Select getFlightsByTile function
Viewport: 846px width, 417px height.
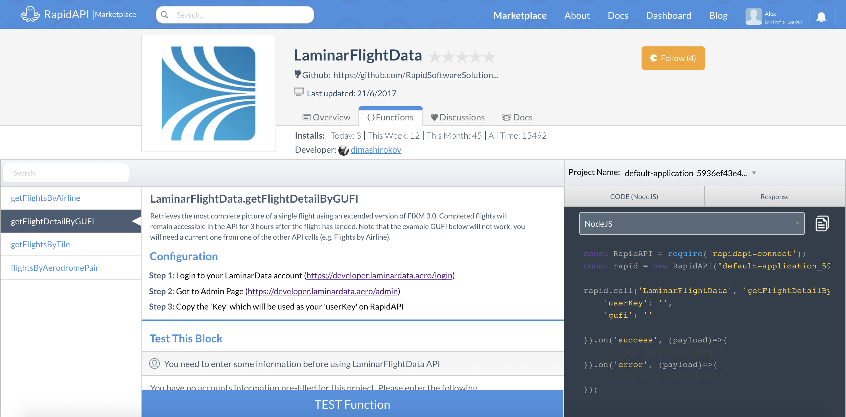pos(71,244)
